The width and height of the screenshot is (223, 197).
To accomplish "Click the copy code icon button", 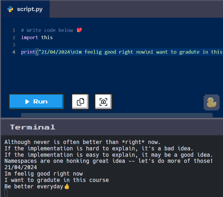I will click(80, 102).
